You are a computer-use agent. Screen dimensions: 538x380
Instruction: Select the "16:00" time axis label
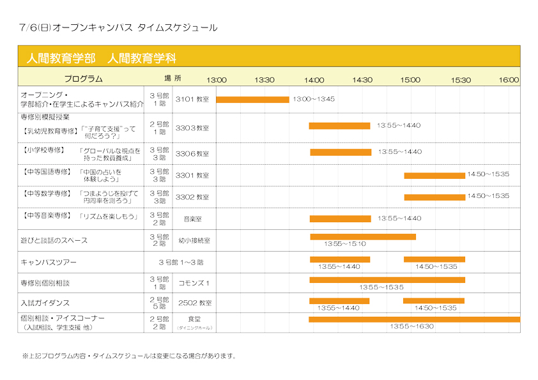509,80
